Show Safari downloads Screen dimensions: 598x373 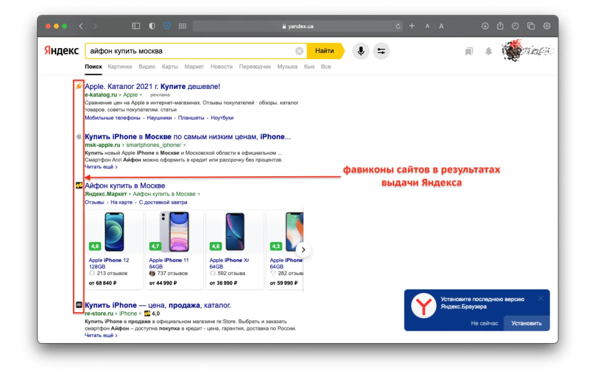pos(485,26)
